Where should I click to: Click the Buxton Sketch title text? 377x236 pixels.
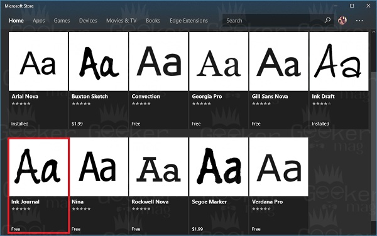(x=90, y=97)
